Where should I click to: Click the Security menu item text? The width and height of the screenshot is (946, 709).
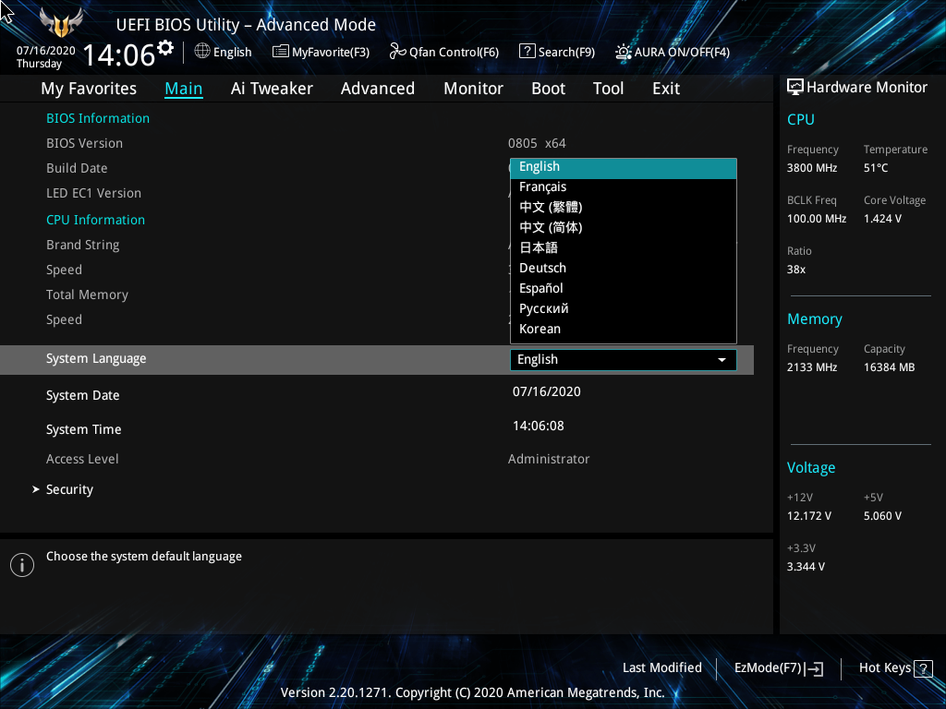point(69,489)
